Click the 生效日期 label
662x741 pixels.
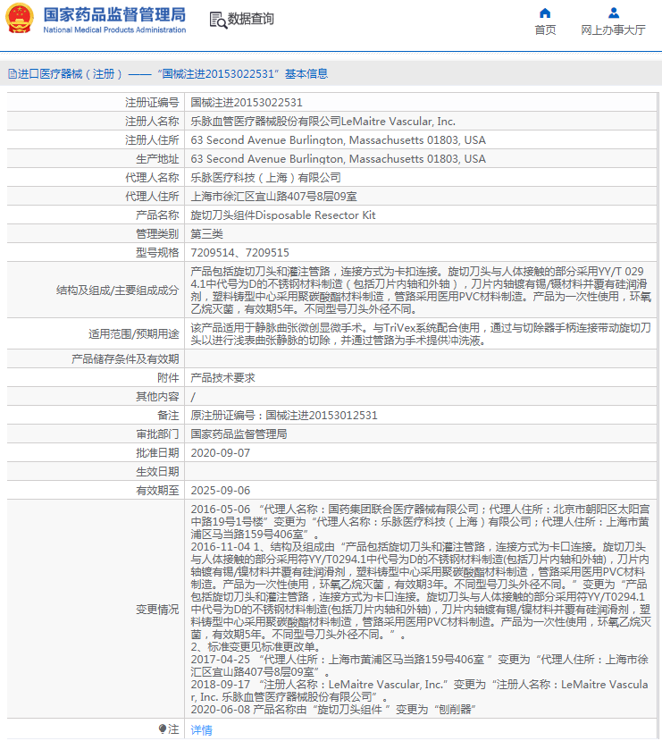157,472
